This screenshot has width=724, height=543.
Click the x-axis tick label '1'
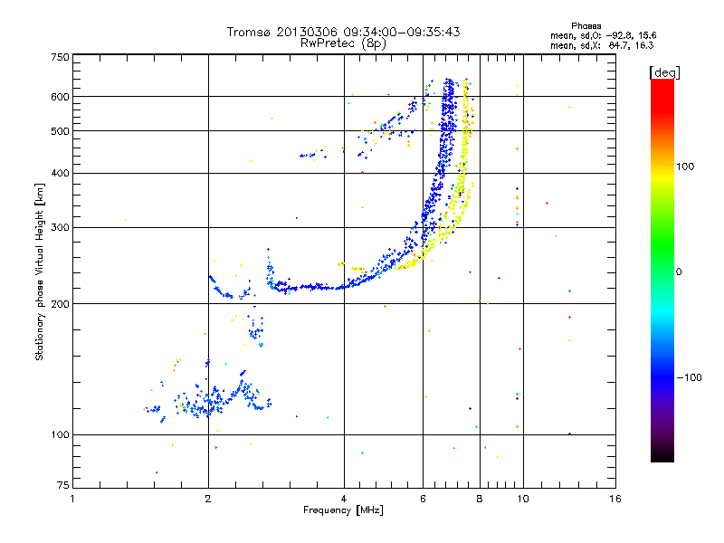tap(72, 499)
